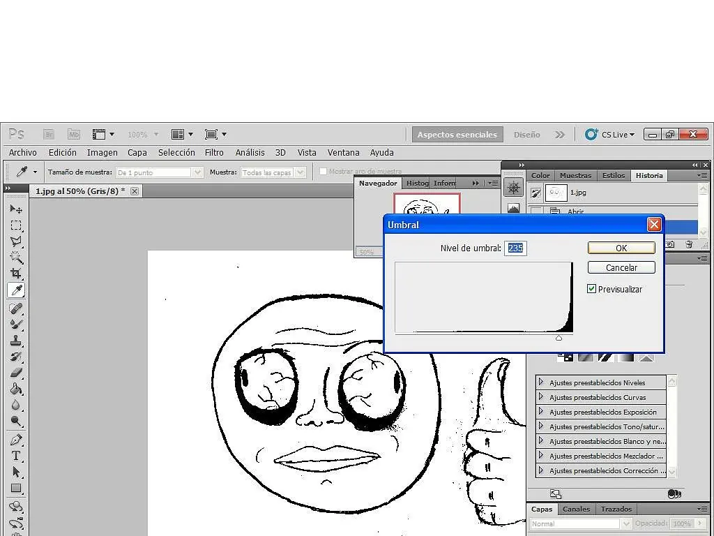Open the Muestra Todas las capas dropdown
714x536 pixels.
point(273,172)
